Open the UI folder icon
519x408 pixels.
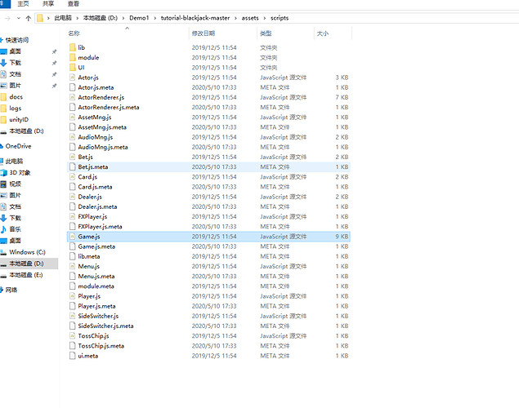click(x=73, y=68)
